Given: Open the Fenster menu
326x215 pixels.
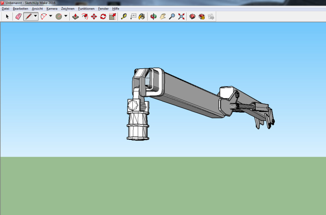Looking at the screenshot, I should (104, 9).
